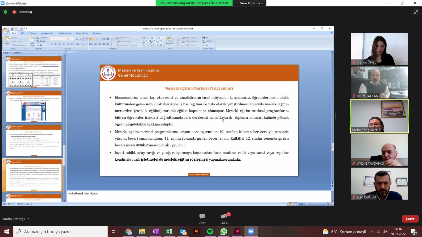Viewport: 422px width, 237px height.
Task: Select Hatice ÖNEL's video thumbnail
Action: coord(379,49)
